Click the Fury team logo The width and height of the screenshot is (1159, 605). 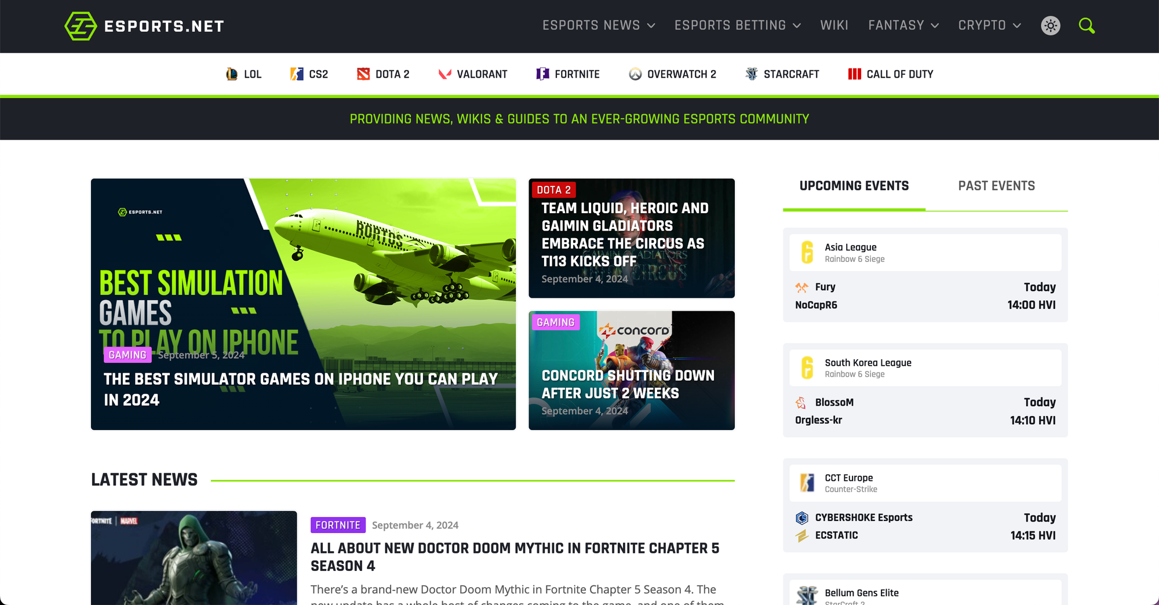click(802, 287)
